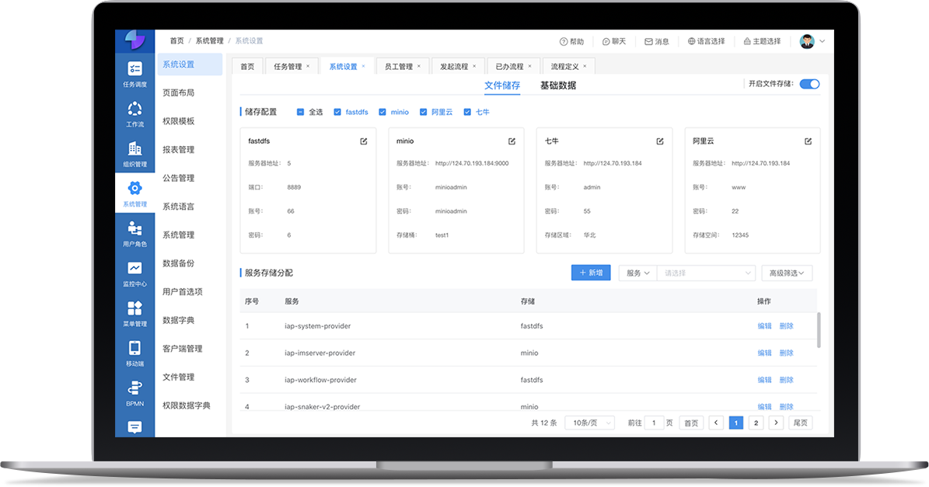Click the table vertical scrollbar
Viewport: 929px width, 487px height.
819,330
